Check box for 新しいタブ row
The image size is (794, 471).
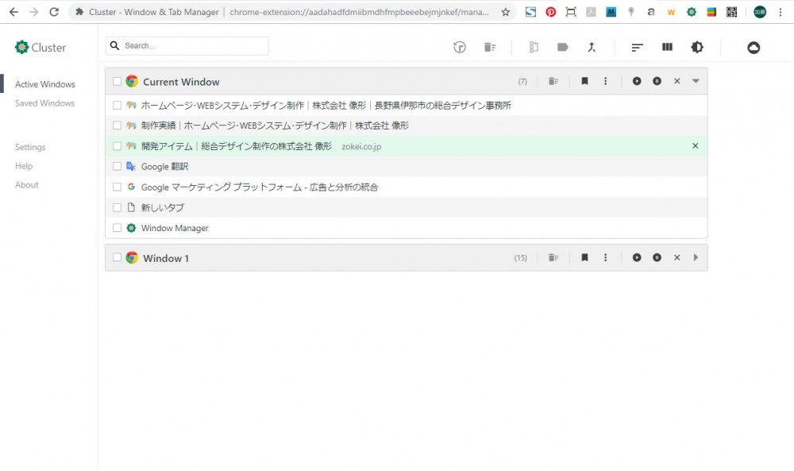coord(117,207)
